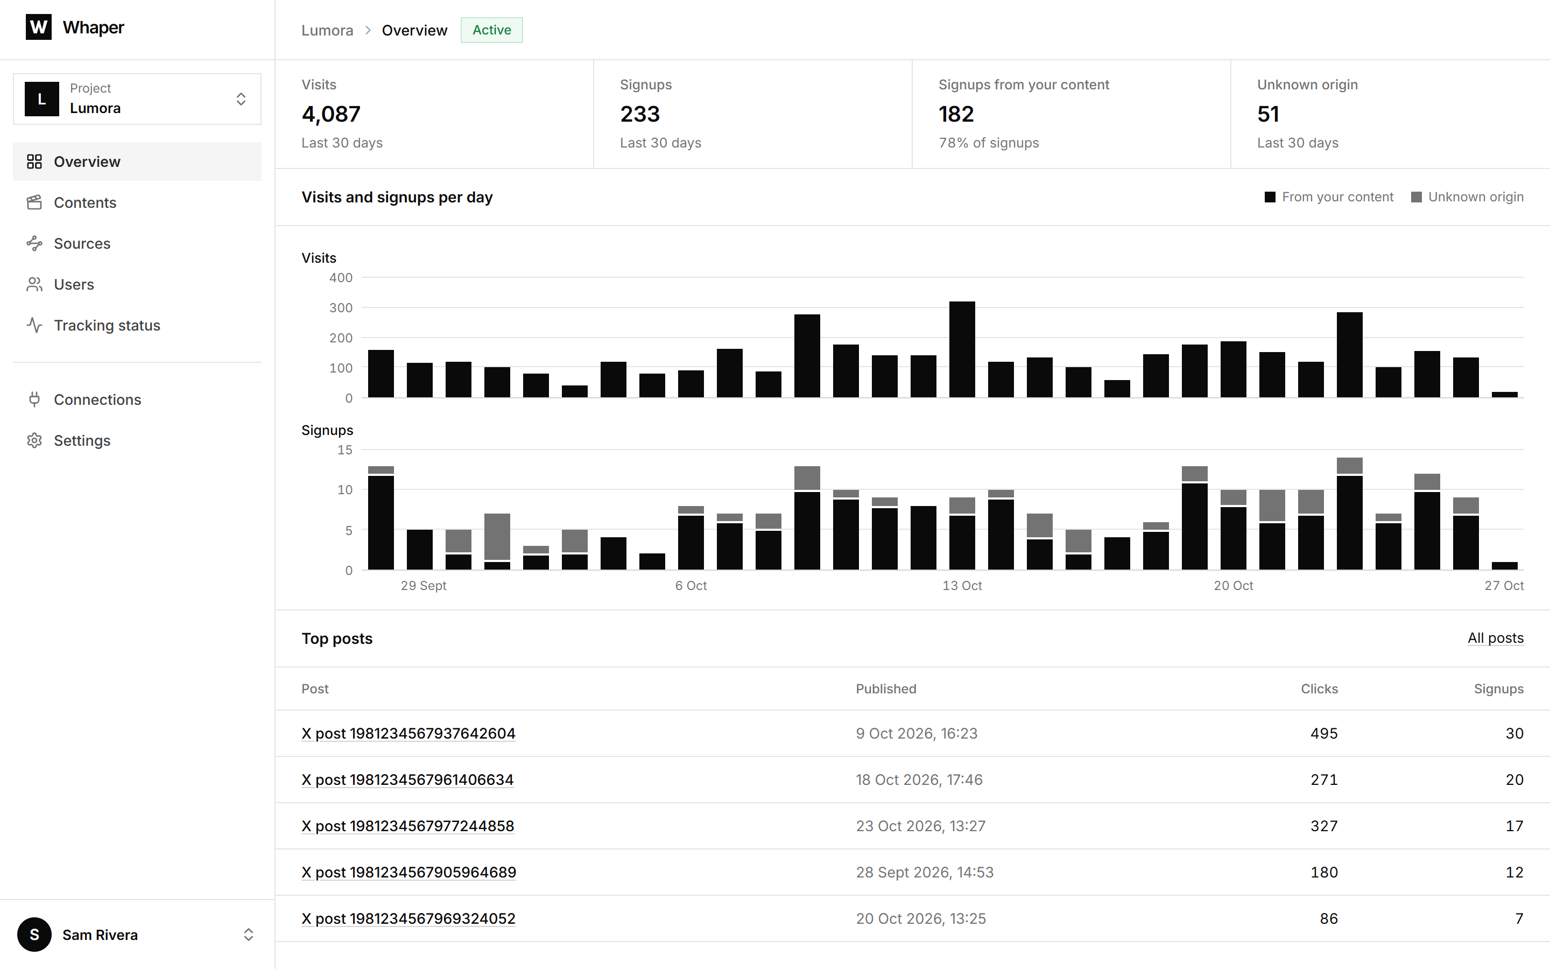Expand the Project Lumora selector chevrons

[241, 99]
